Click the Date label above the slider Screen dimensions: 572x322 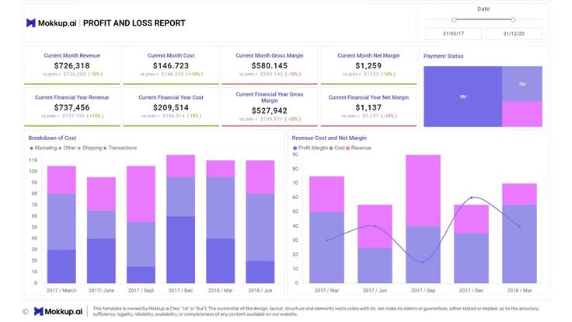pos(483,9)
